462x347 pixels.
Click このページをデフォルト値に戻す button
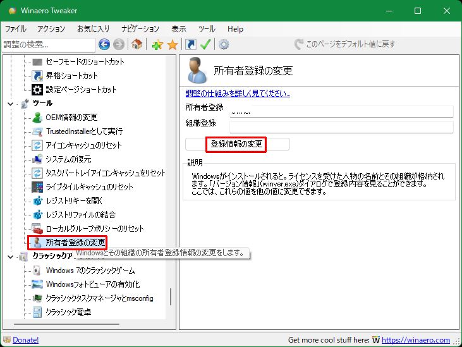[x=345, y=44]
